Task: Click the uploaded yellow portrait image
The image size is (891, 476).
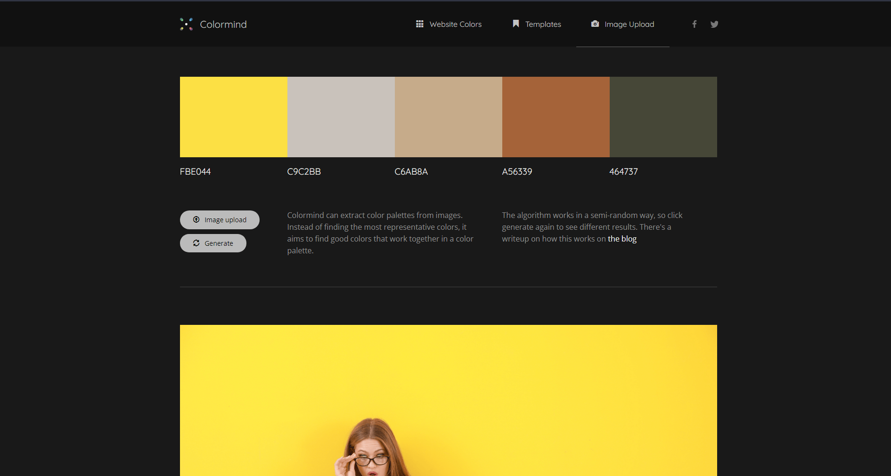Action: [449, 400]
